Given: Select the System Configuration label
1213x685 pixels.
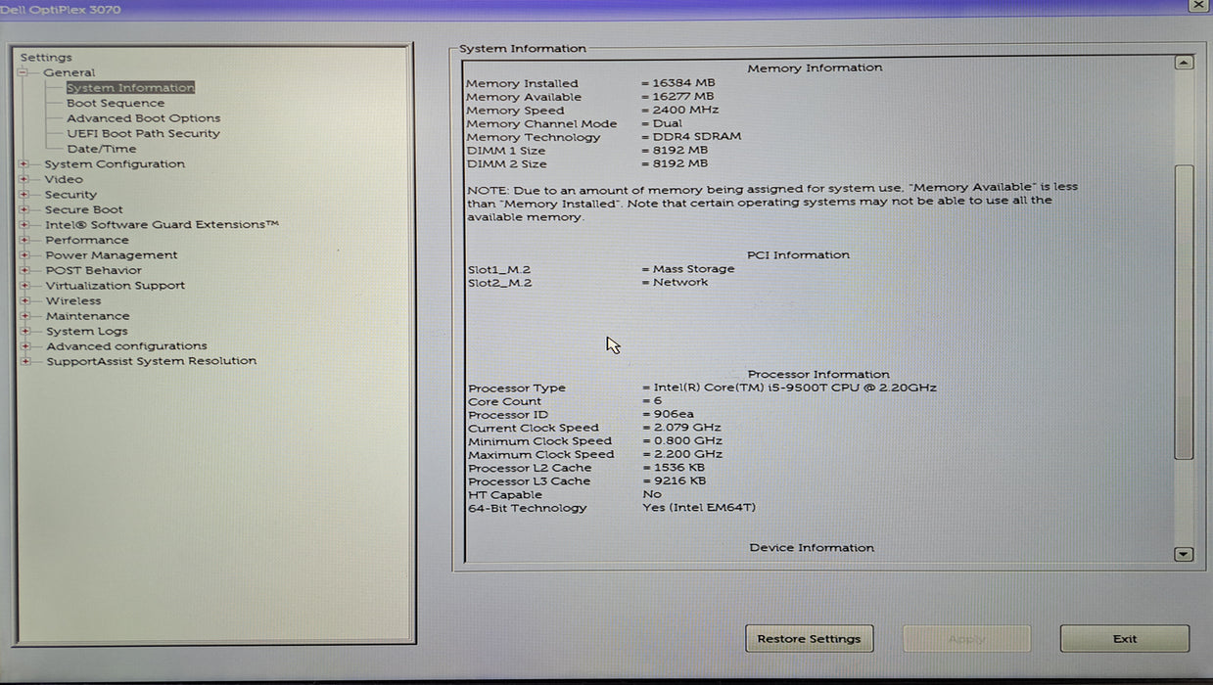Looking at the screenshot, I should [115, 164].
